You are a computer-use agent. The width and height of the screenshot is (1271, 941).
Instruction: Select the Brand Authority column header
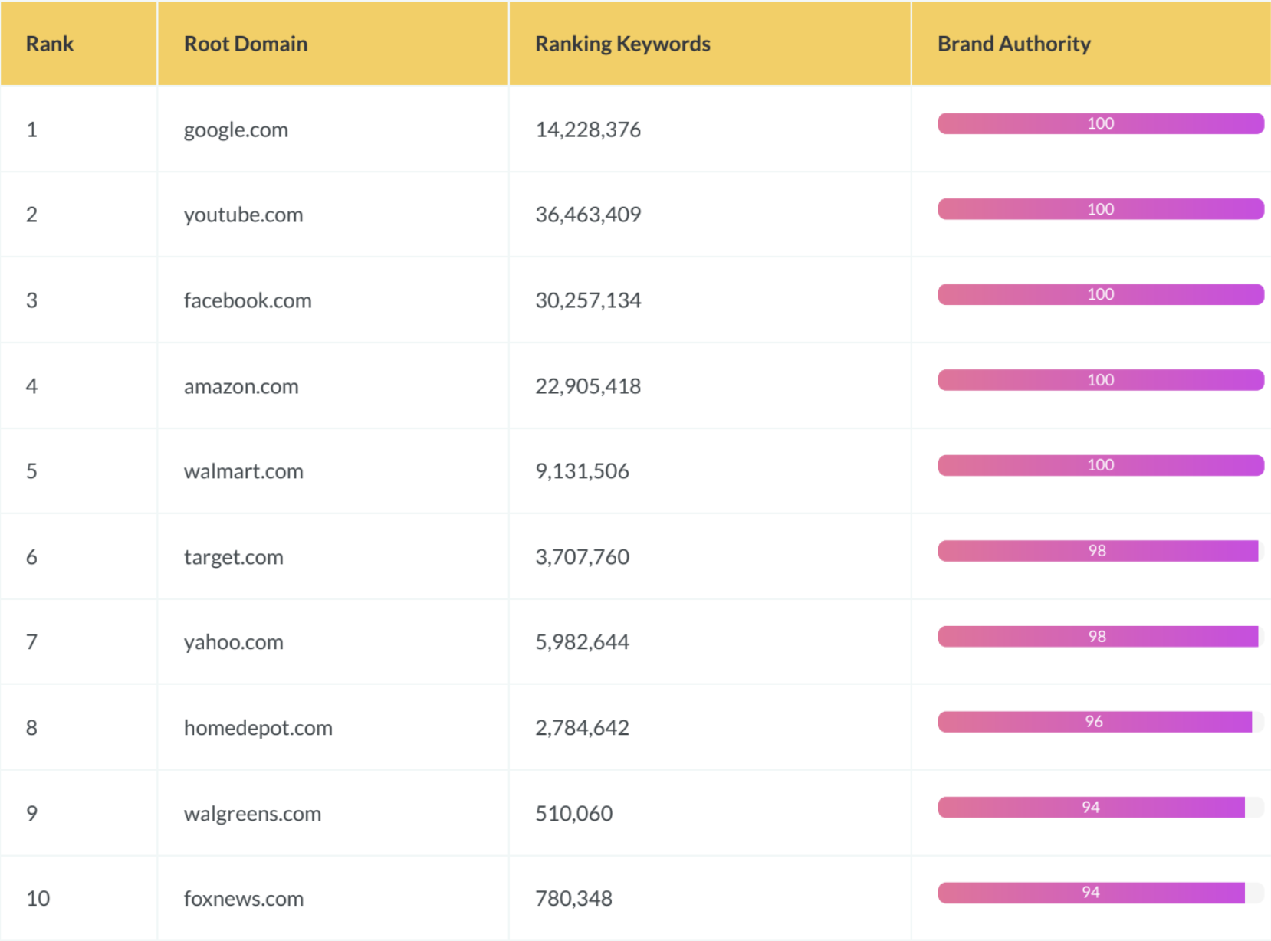tap(1013, 44)
